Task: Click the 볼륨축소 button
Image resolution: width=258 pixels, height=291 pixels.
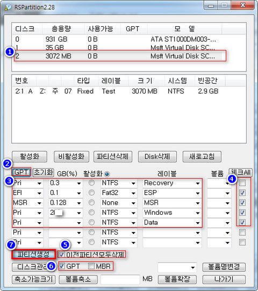Action: tap(78, 279)
